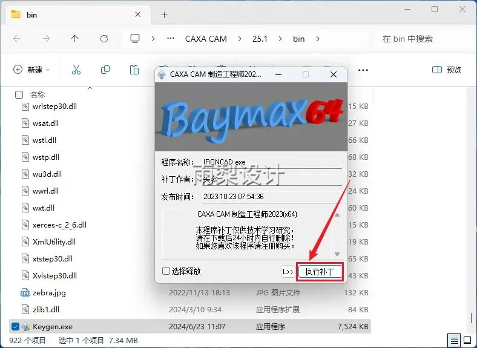The width and height of the screenshot is (477, 348).
Task: Select xerces-c_2_6.dll file
Action: (x=59, y=225)
